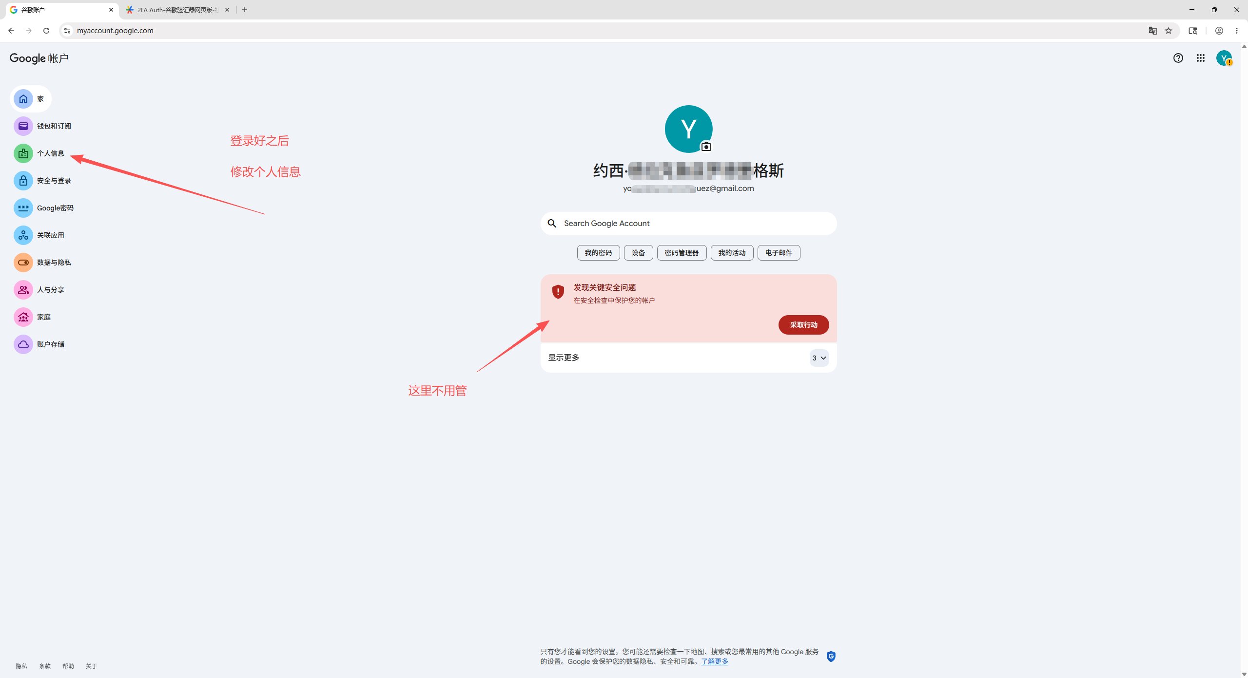Click the browser back arrow
1248x678 pixels.
(x=11, y=31)
